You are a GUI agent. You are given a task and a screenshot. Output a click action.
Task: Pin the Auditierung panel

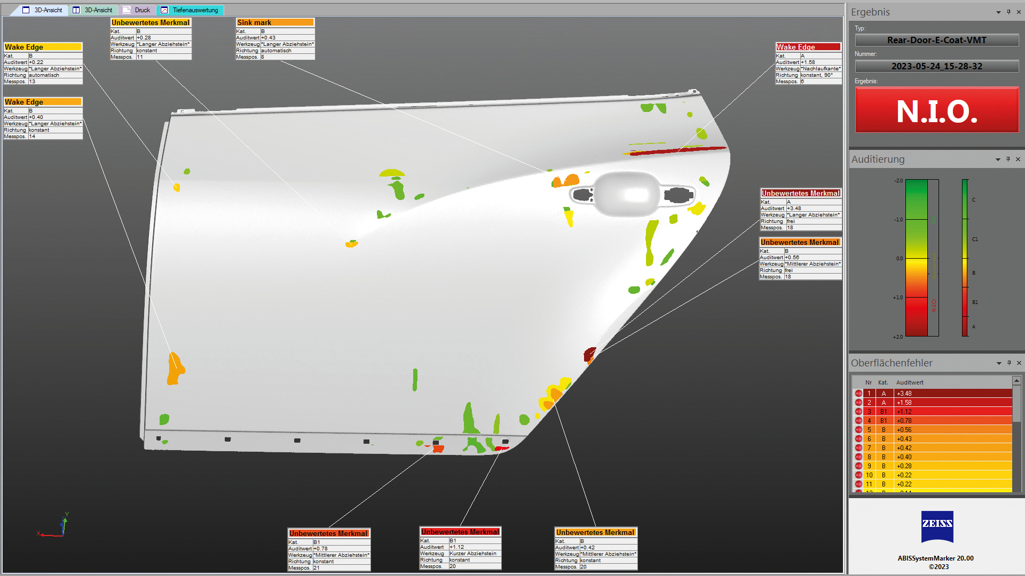1008,159
